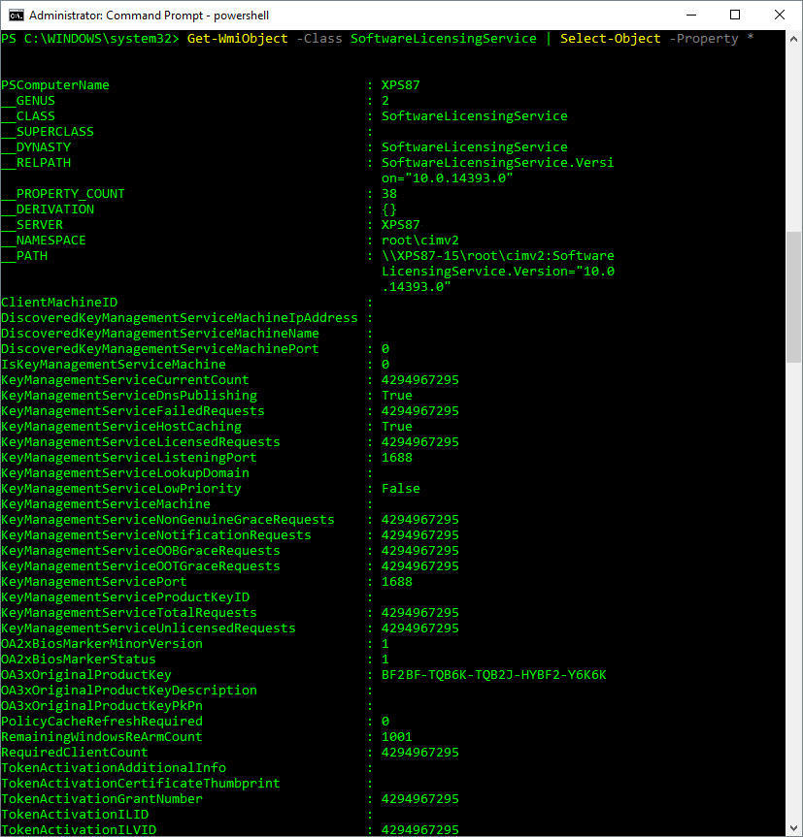Click the KeyManagementServiceMachine label

[106, 503]
